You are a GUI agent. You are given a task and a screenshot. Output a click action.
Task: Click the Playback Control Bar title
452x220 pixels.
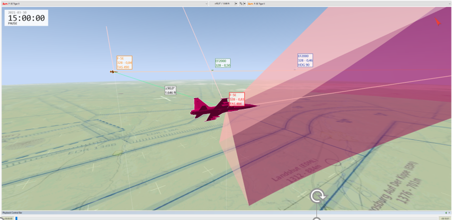(13, 213)
